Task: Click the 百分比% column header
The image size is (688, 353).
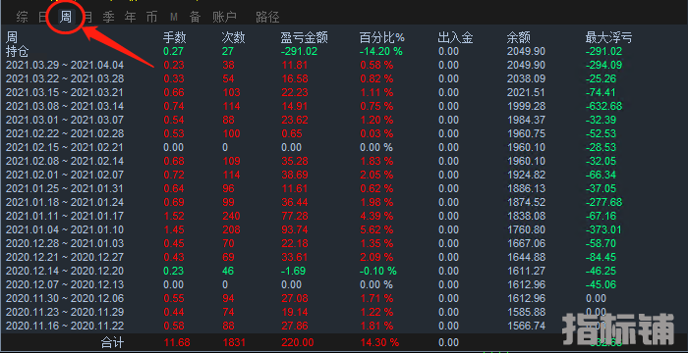Action: (x=381, y=38)
